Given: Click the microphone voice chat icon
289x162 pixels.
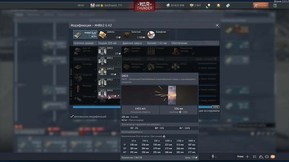Looking at the screenshot, I should [213, 156].
